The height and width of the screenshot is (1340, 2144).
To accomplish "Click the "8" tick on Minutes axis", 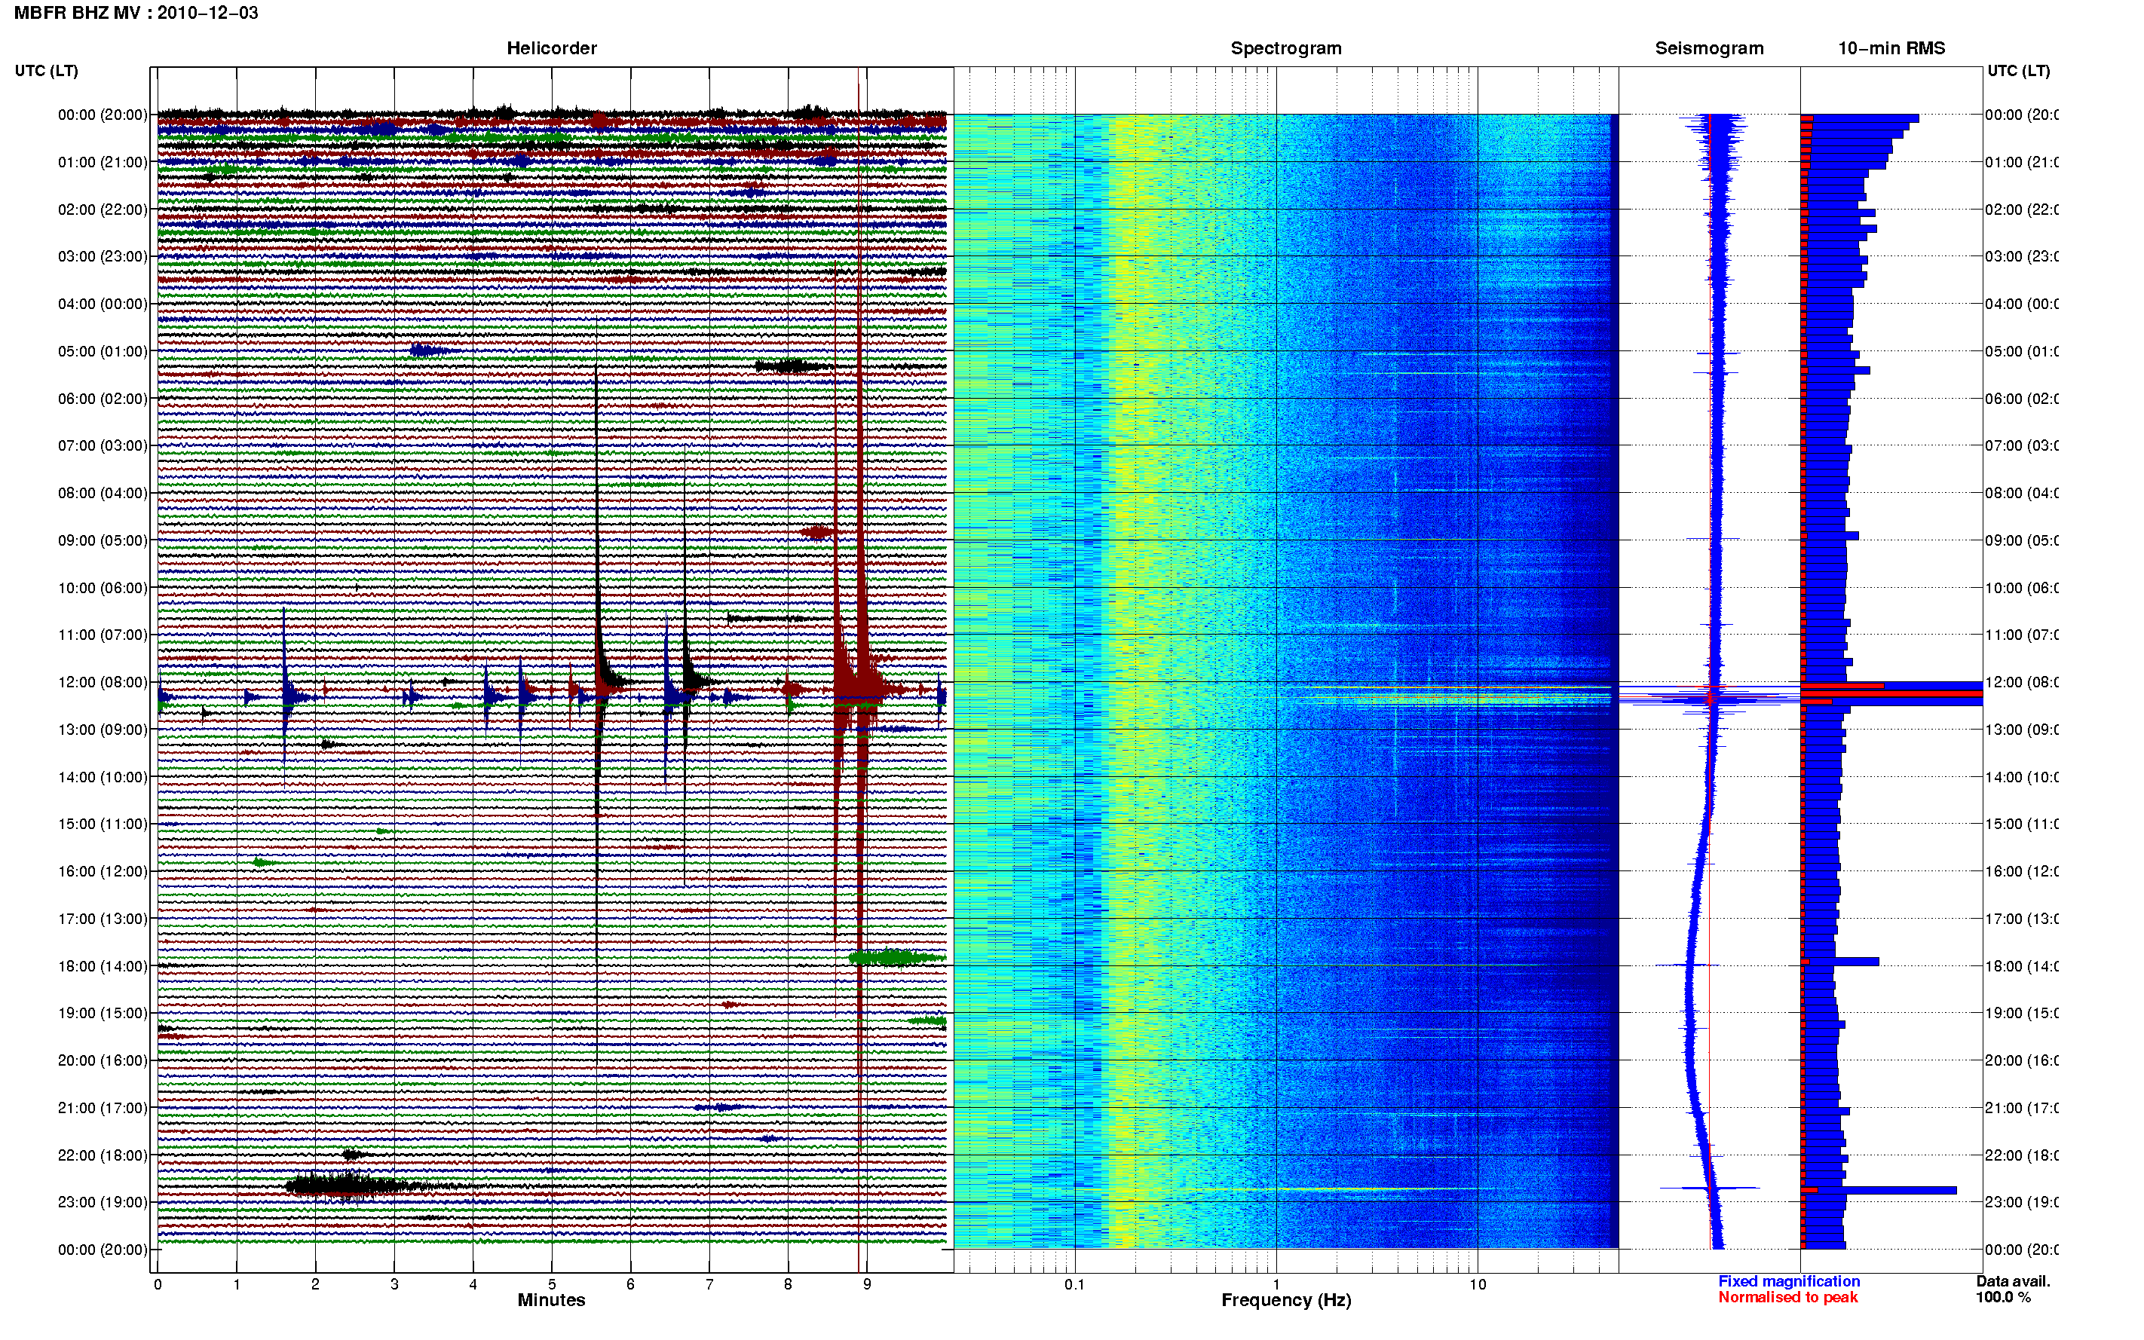I will [x=788, y=1284].
